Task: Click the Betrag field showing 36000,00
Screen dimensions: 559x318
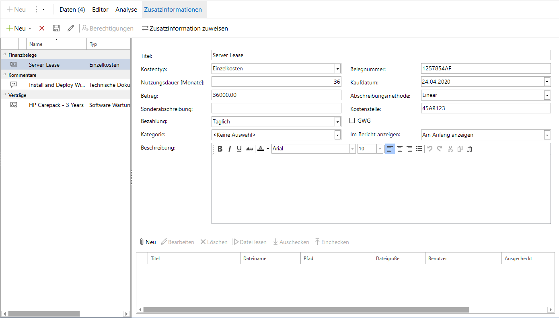Action: coord(276,95)
